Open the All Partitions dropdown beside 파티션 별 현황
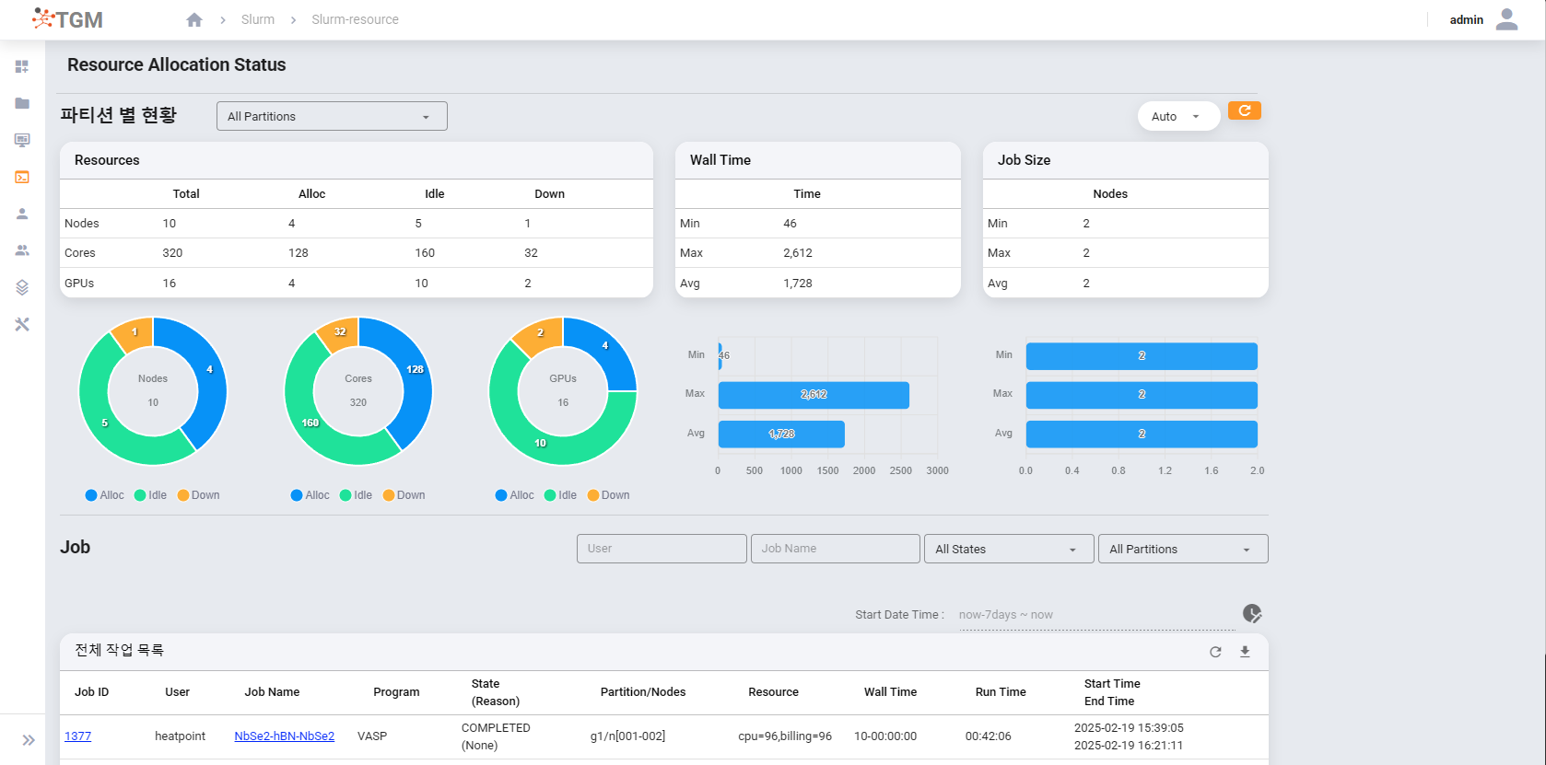1546x765 pixels. 332,116
